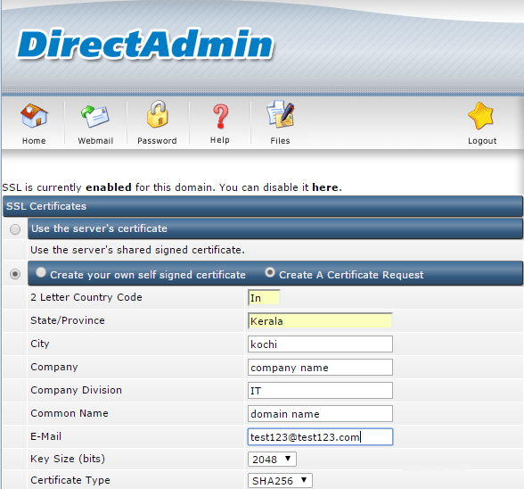Open the Files documents icon
Viewport: 524px width, 489px height.
click(280, 114)
